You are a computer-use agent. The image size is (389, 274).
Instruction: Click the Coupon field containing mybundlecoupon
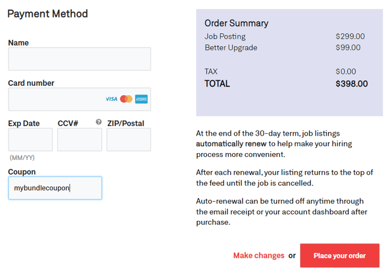(55, 188)
